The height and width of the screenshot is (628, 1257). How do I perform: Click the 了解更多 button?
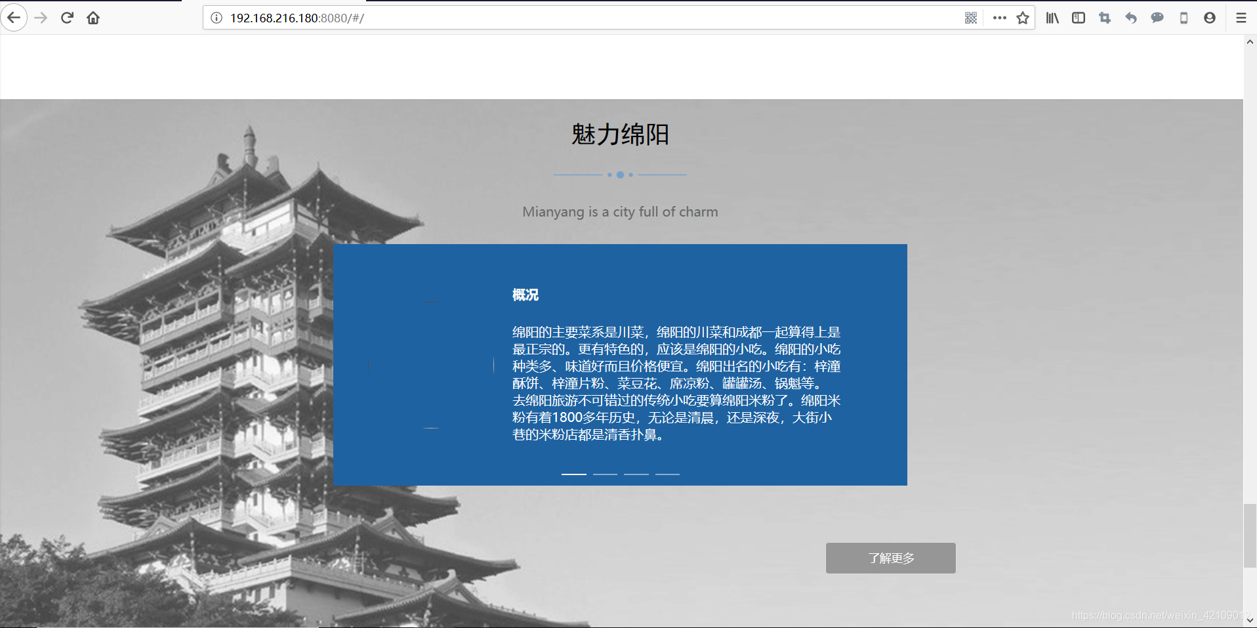coord(890,558)
